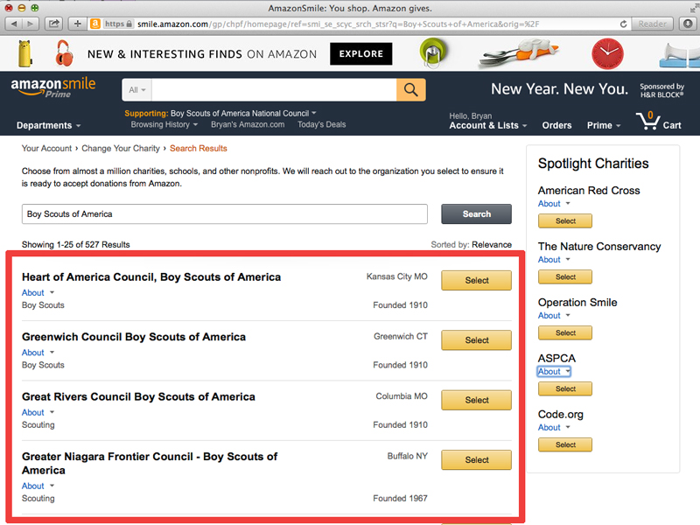Go to the AmazonSmile Prime logo
700x525 pixels.
coord(53,87)
